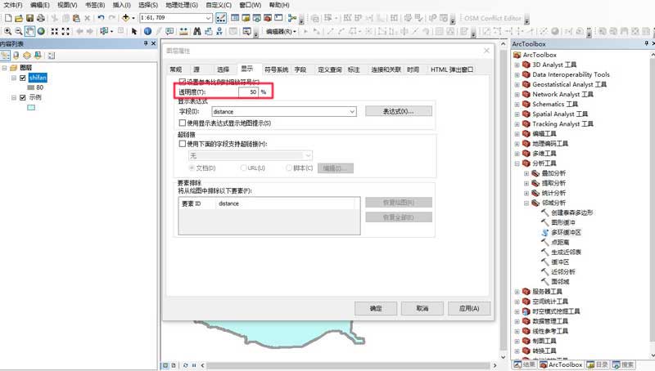Click the 表达式(X)... button
This screenshot has width=655, height=371.
399,111
